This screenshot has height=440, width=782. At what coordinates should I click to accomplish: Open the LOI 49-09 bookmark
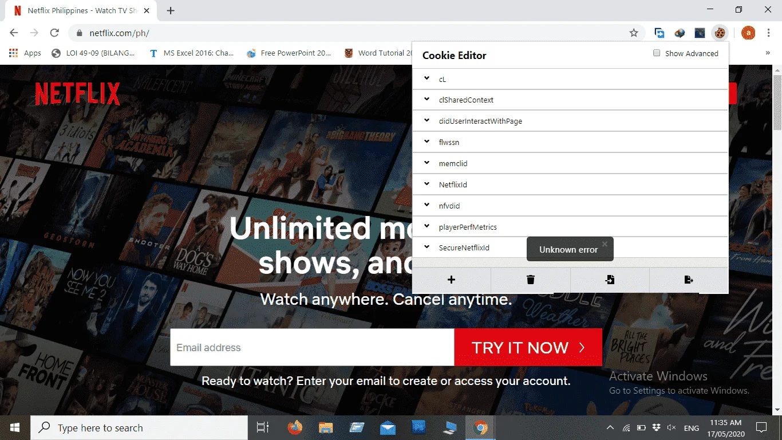coord(93,53)
